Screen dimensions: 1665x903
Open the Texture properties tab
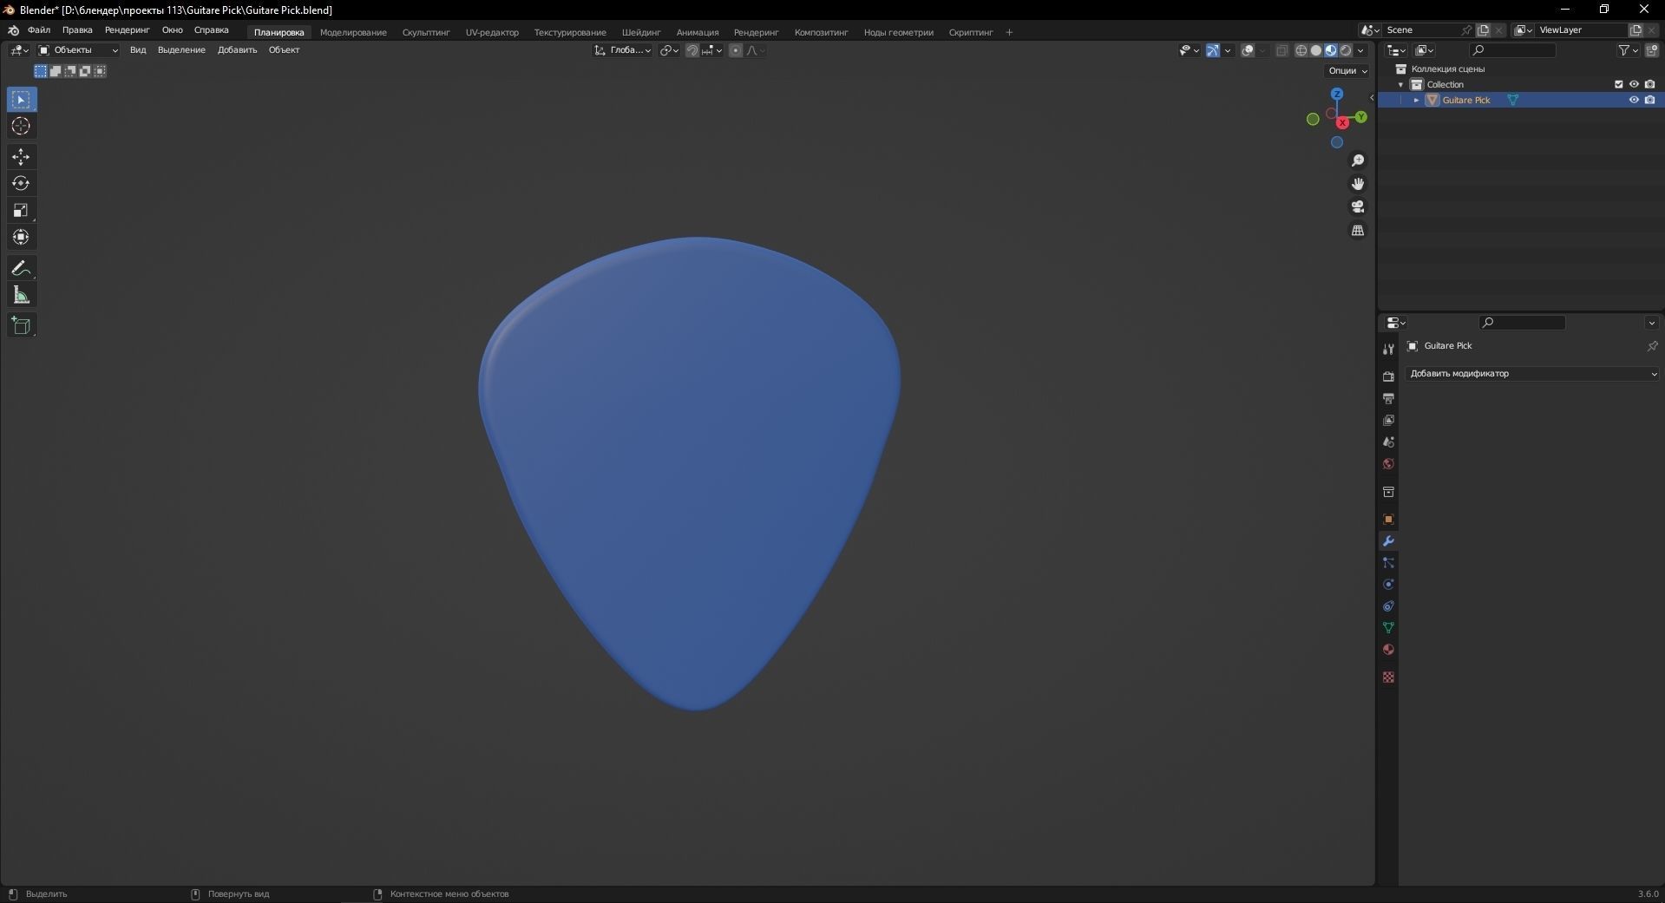tap(1388, 677)
